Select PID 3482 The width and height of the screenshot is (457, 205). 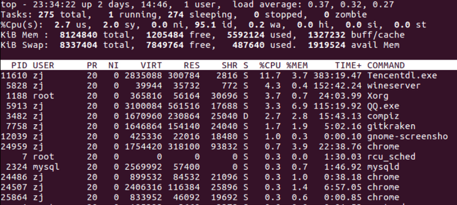pyautogui.click(x=17, y=116)
